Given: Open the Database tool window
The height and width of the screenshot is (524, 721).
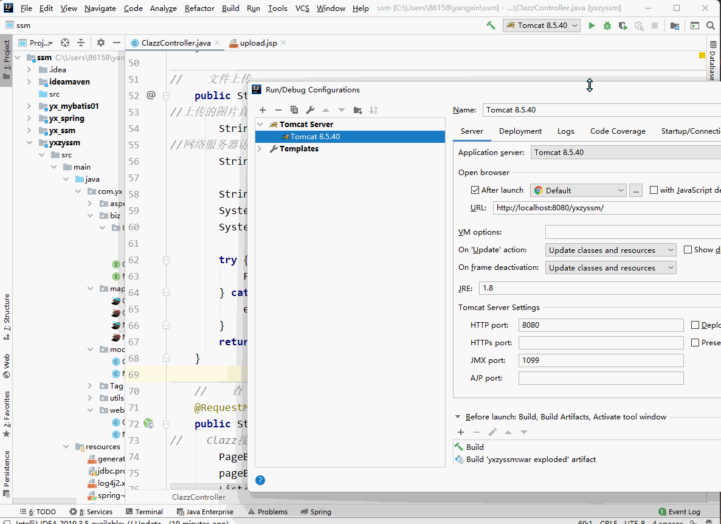Looking at the screenshot, I should tap(712, 60).
